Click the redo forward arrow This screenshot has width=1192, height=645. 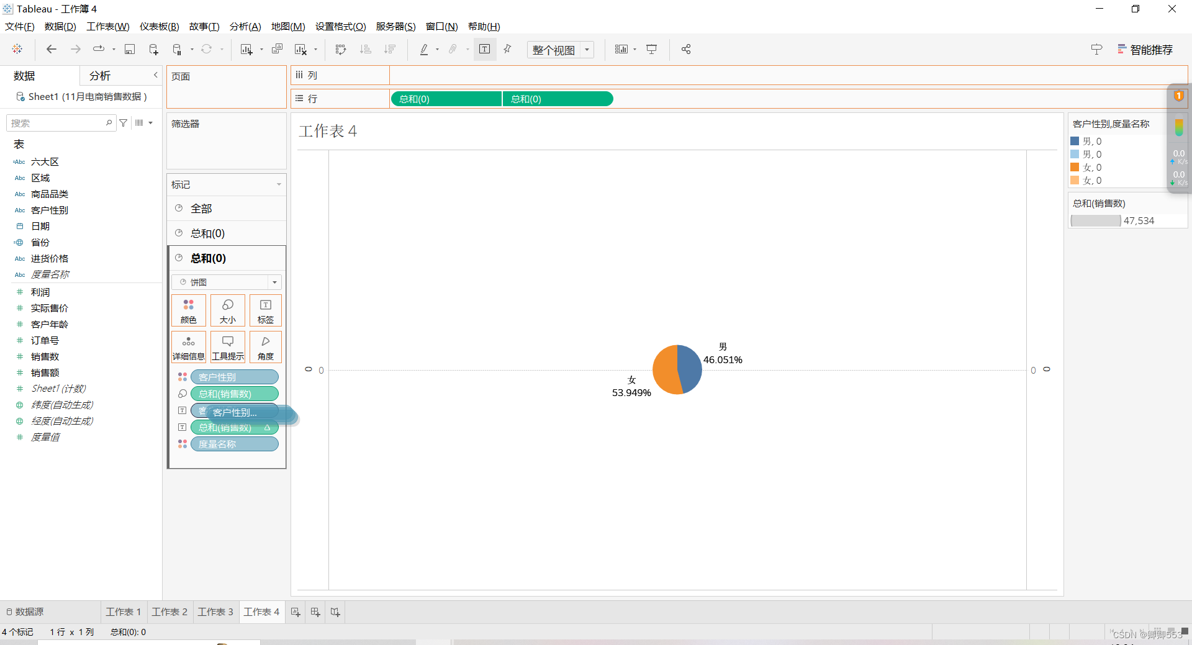(x=76, y=49)
